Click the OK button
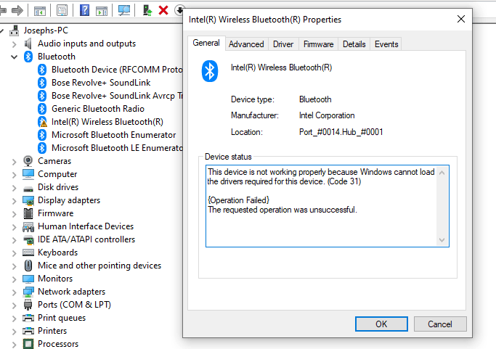Viewport: 496px width, 349px height. [381, 324]
